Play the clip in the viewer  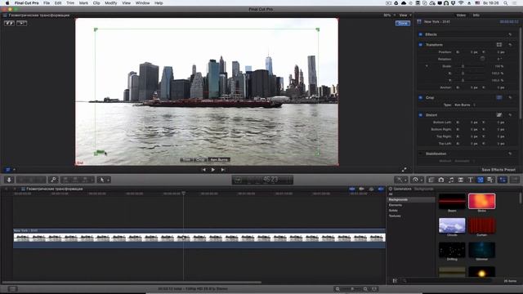pyautogui.click(x=213, y=170)
